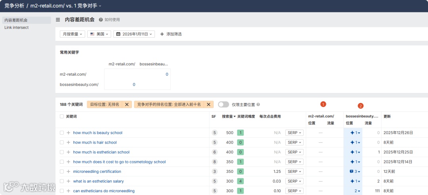428x195 pixels.
Task: Click the SF badge 8 for cosmetology school
Action: 214,162
